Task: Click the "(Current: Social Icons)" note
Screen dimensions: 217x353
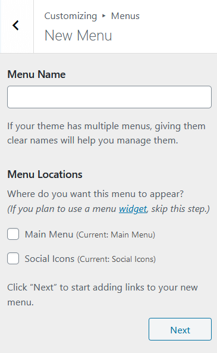Action: click(x=117, y=259)
